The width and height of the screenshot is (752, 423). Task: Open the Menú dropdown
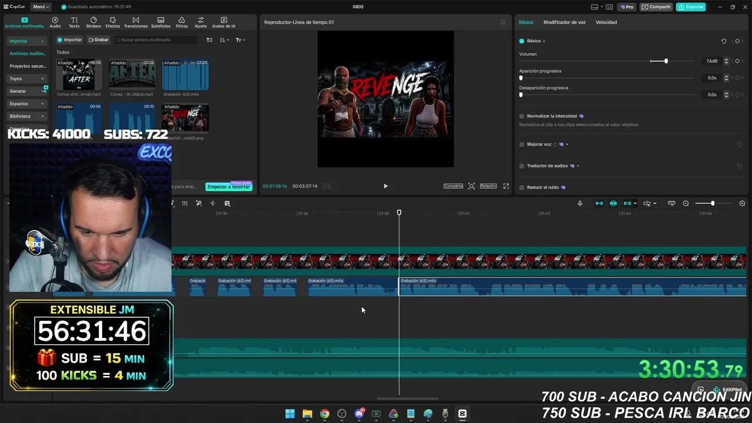click(41, 7)
